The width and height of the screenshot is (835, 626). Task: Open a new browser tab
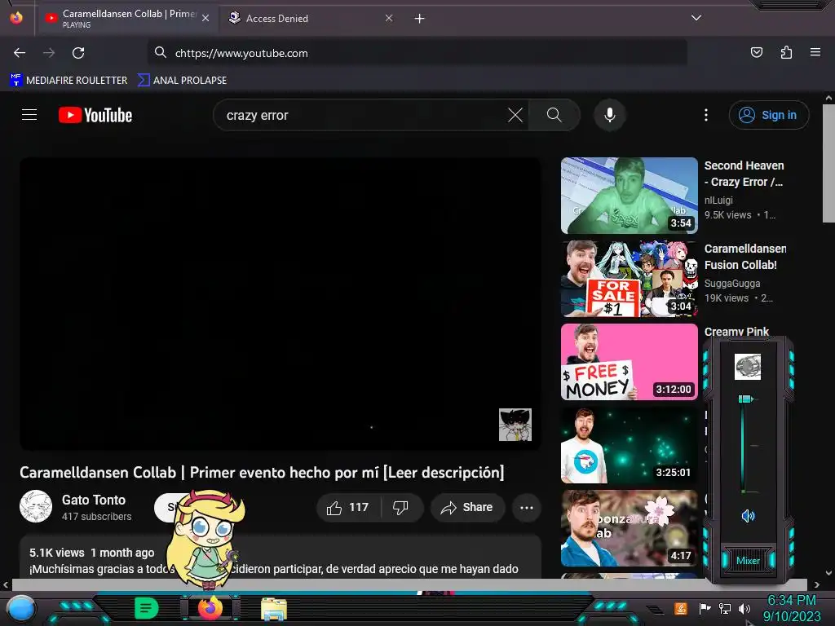[420, 18]
